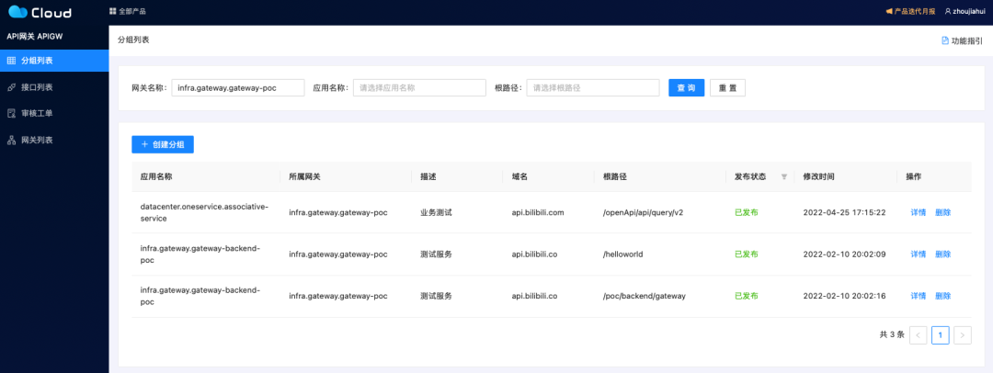Click 删除 for the /poc/backend/gateway row
This screenshot has height=373, width=993.
[943, 296]
